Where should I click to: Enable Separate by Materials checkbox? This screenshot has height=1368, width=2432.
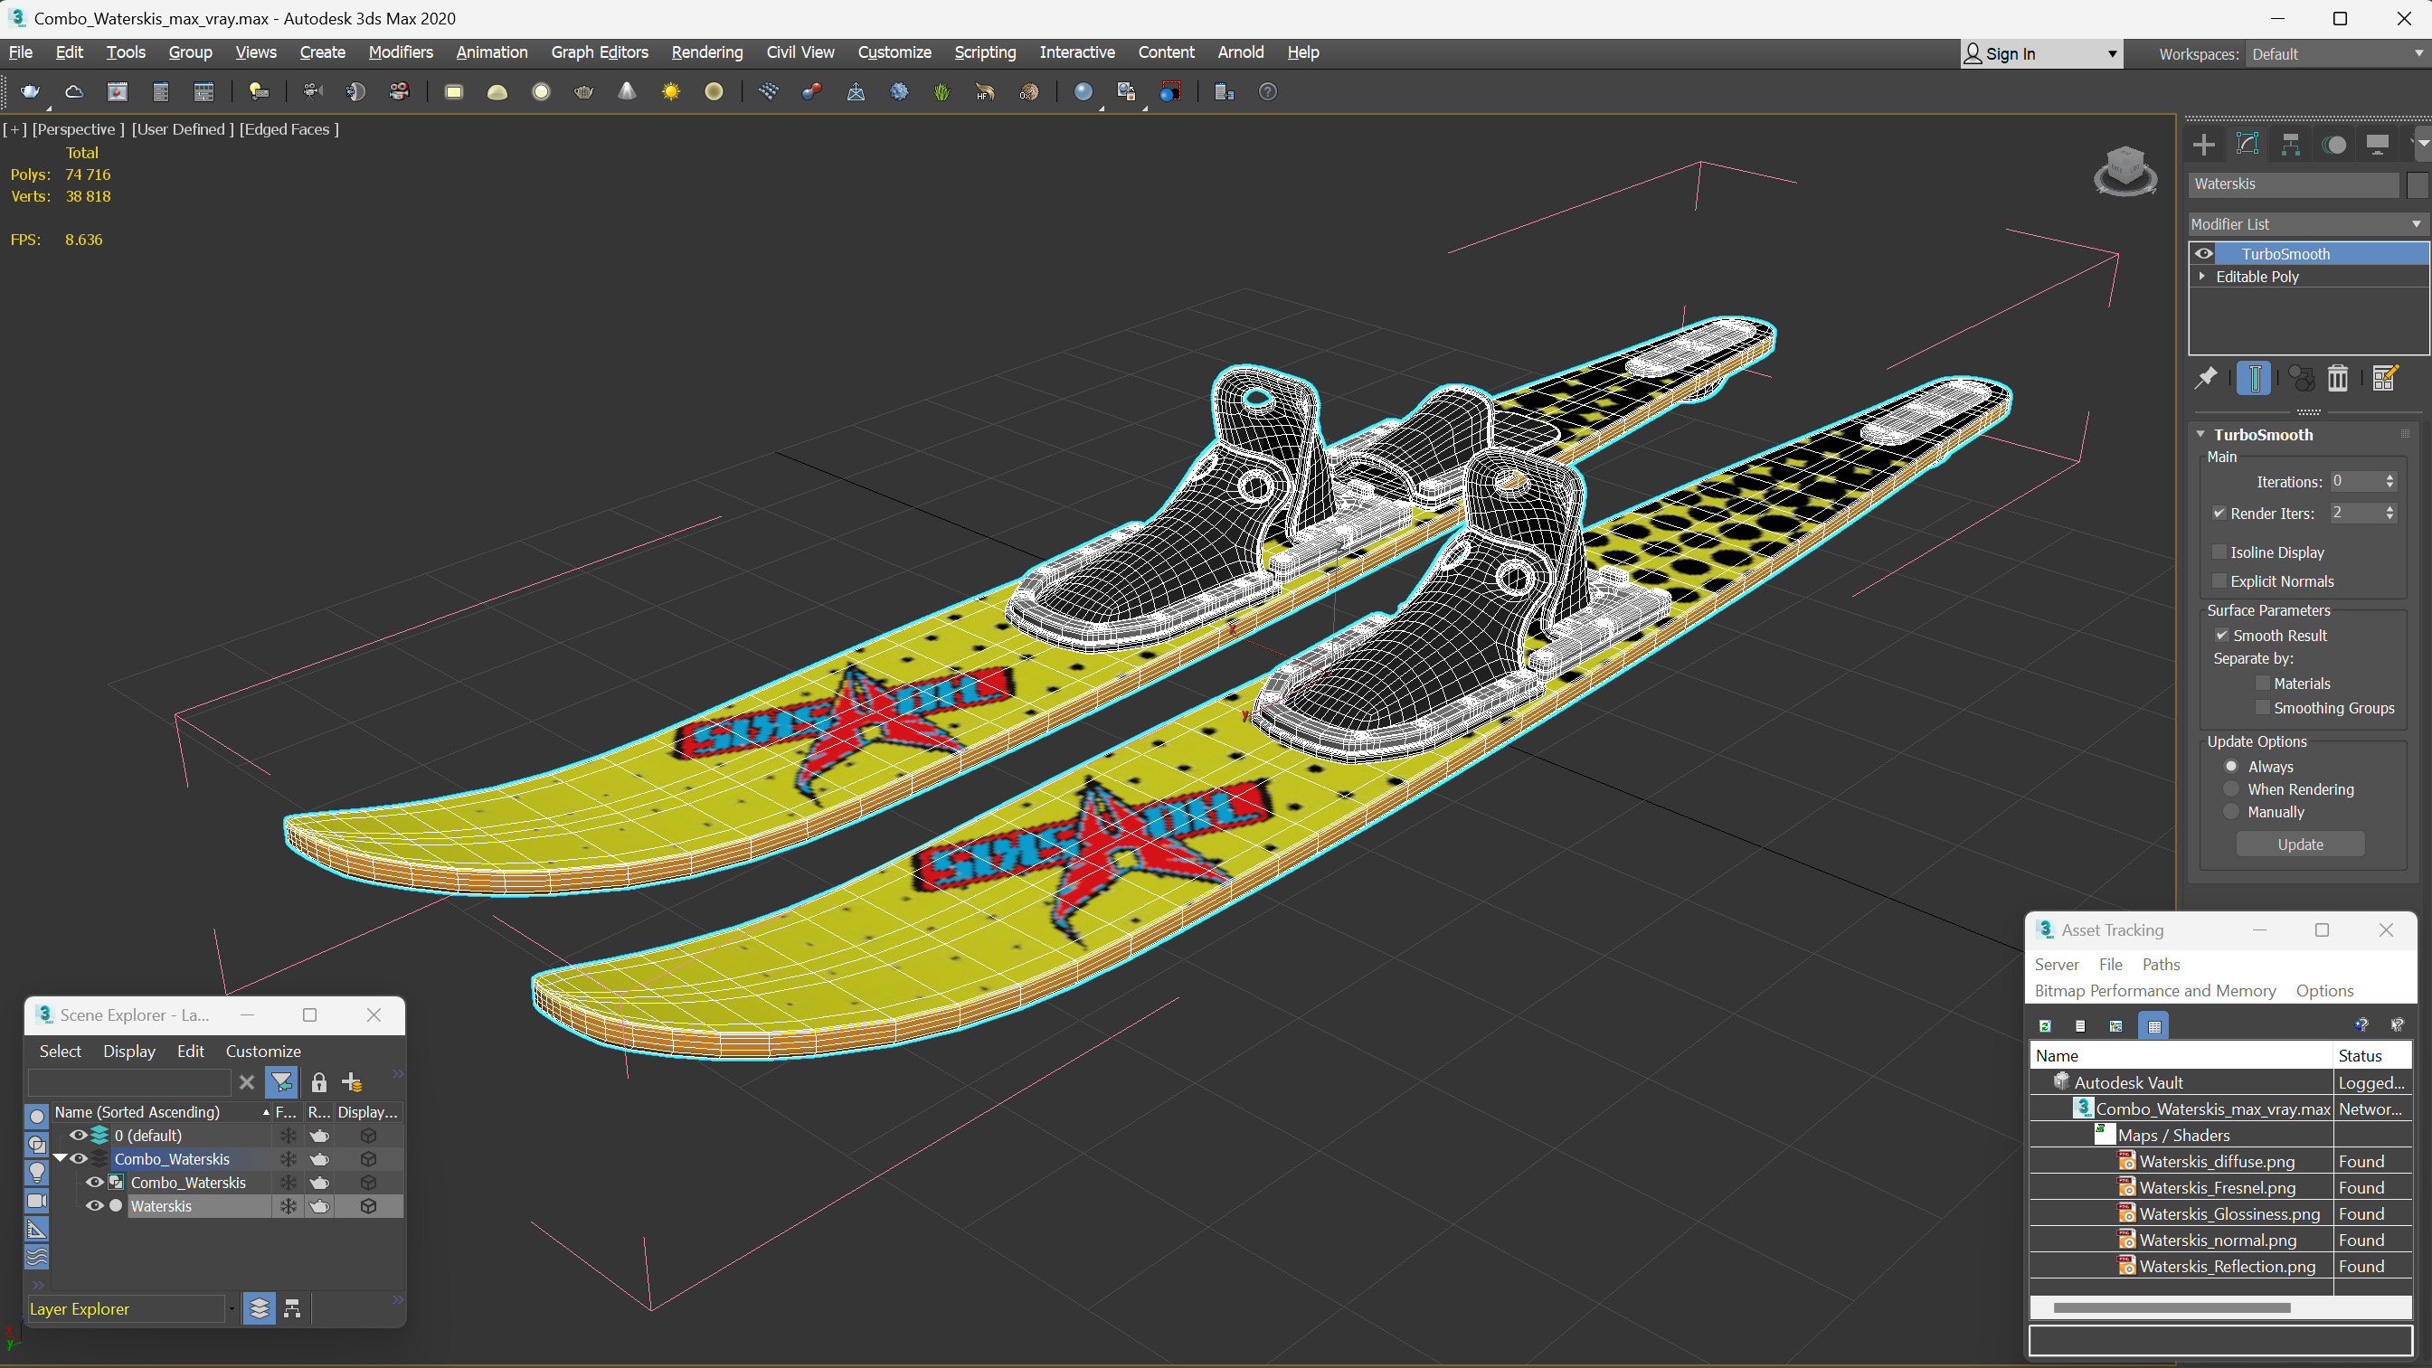pos(2262,684)
